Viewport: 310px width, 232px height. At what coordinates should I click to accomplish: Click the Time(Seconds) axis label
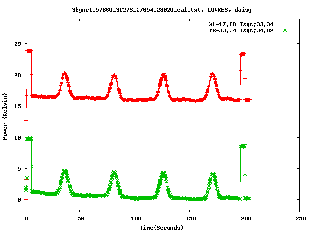162,228
